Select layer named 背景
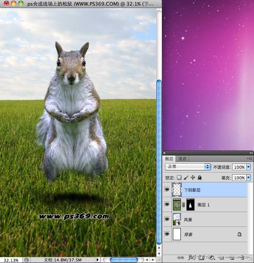The width and height of the screenshot is (254, 263). pos(188,234)
